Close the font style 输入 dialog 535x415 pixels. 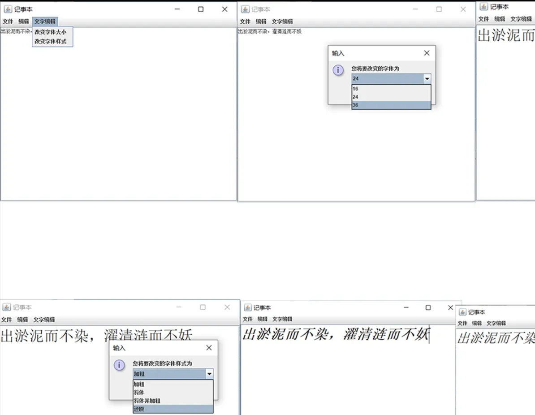209,347
